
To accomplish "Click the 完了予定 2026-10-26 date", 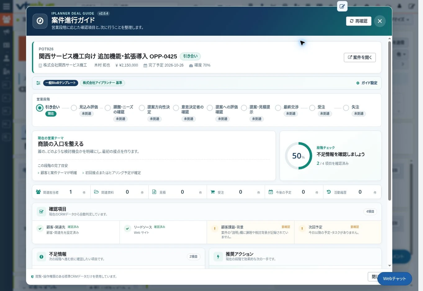I will click(x=166, y=65).
